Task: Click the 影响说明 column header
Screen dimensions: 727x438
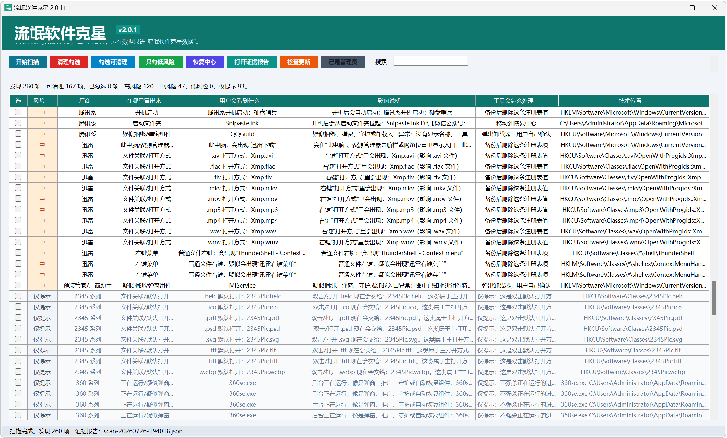Action: (x=392, y=101)
